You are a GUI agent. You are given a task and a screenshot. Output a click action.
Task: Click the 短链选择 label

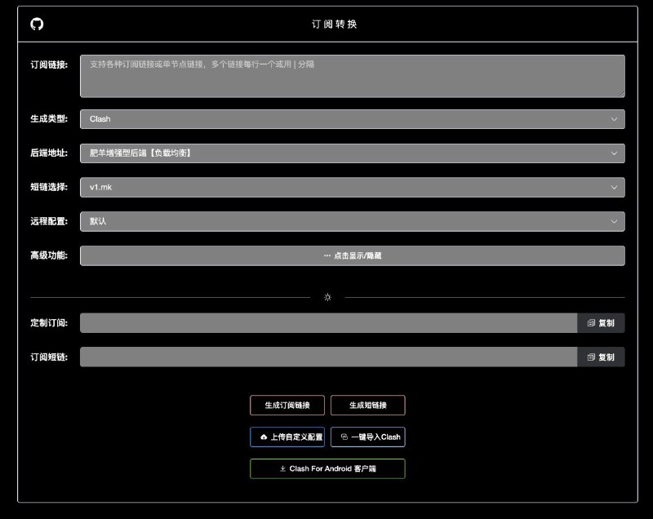pyautogui.click(x=49, y=188)
